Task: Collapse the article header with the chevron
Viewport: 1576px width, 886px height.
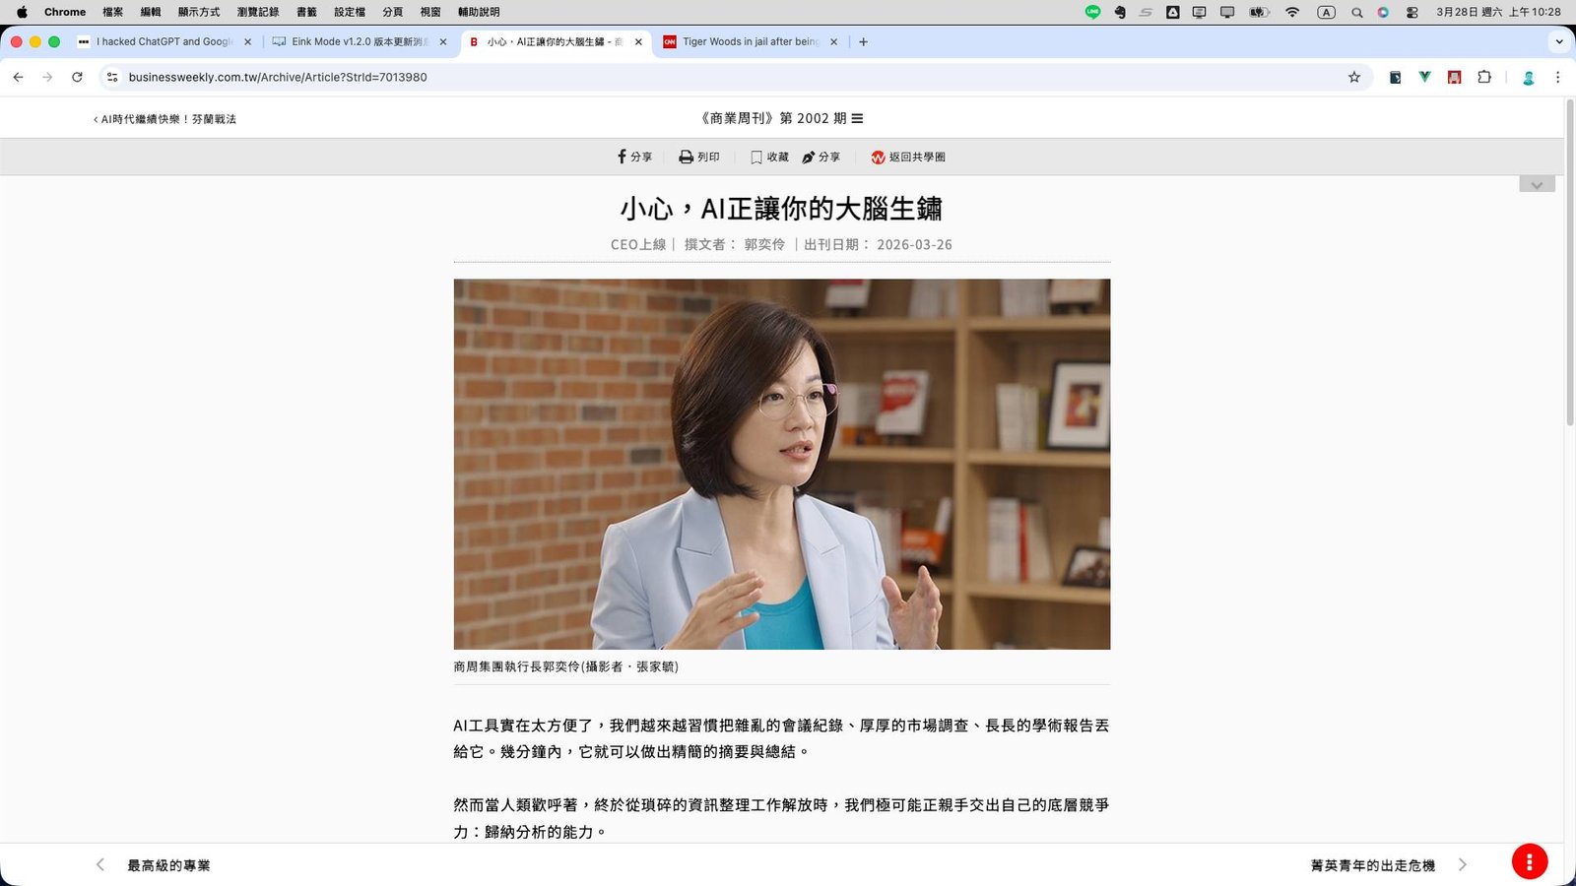Action: [x=1537, y=184]
